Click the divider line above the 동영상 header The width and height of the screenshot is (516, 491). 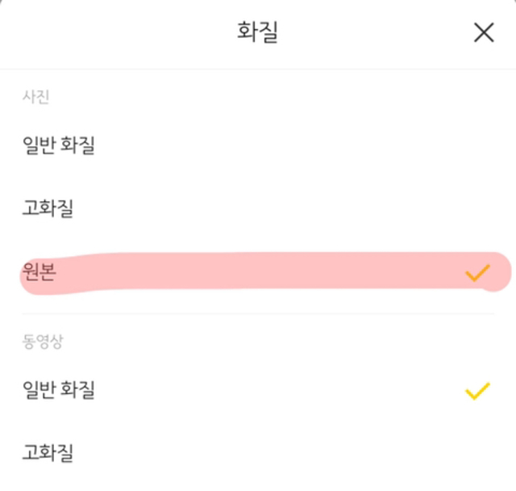[x=258, y=314]
